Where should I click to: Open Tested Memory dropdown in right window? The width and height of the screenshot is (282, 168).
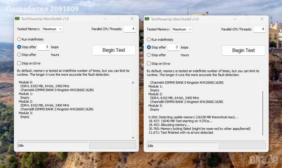(x=182, y=29)
